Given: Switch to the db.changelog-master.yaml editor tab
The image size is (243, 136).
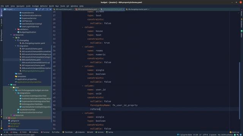Looking at the screenshot, I should coord(137,9).
